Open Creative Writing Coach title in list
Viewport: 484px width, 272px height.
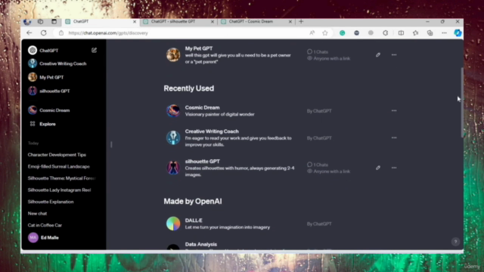coord(212,131)
